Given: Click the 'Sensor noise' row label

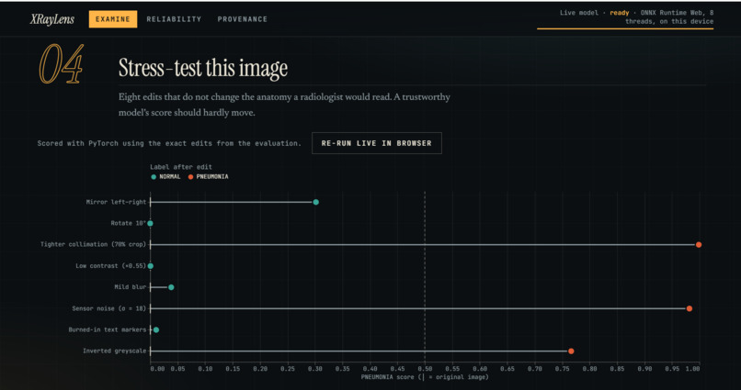Looking at the screenshot, I should click(109, 308).
